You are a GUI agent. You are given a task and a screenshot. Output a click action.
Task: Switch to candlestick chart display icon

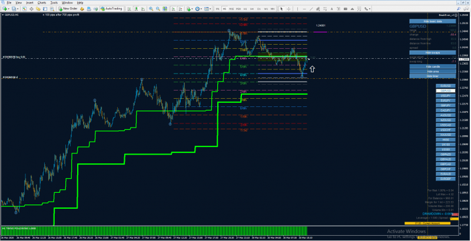[x=136, y=9]
